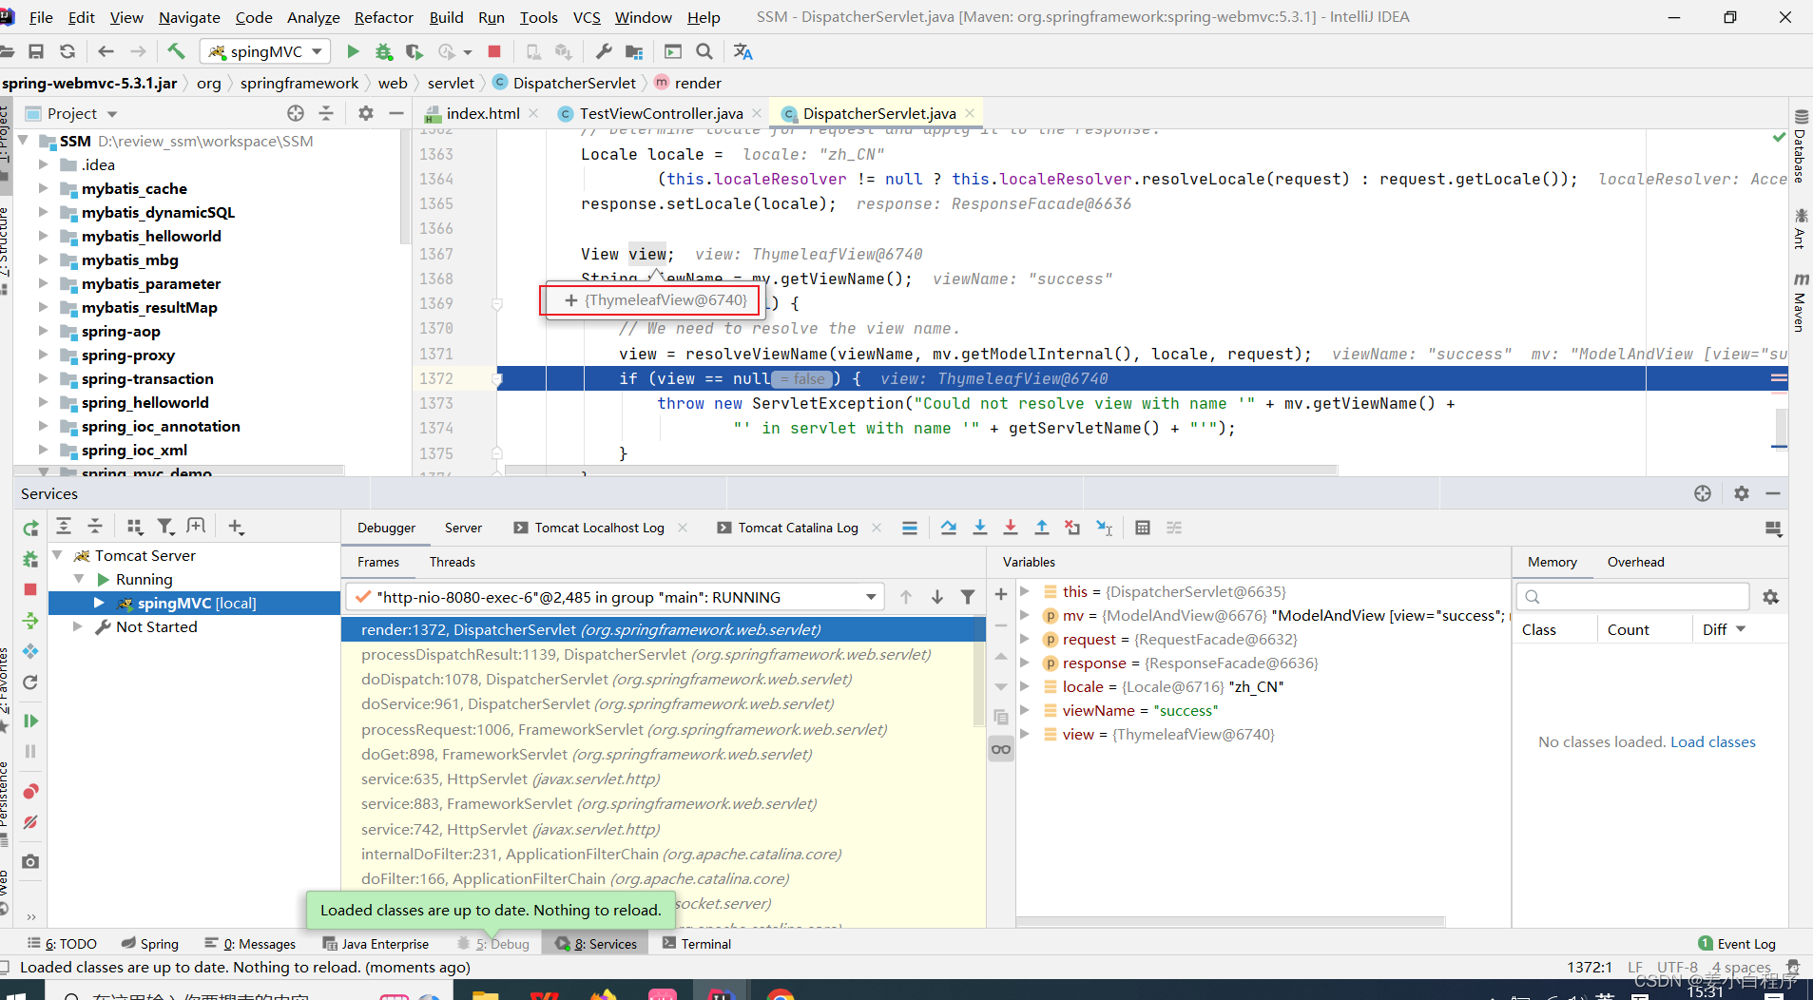Click the Step Out debug icon
Image resolution: width=1813 pixels, height=1000 pixels.
[1042, 528]
